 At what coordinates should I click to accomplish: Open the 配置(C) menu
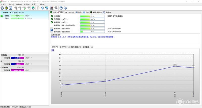tap(34, 4)
